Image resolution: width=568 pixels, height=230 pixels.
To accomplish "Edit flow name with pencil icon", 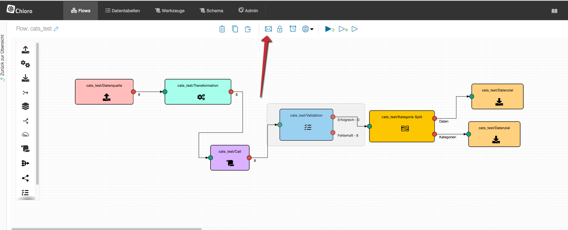I will (56, 29).
